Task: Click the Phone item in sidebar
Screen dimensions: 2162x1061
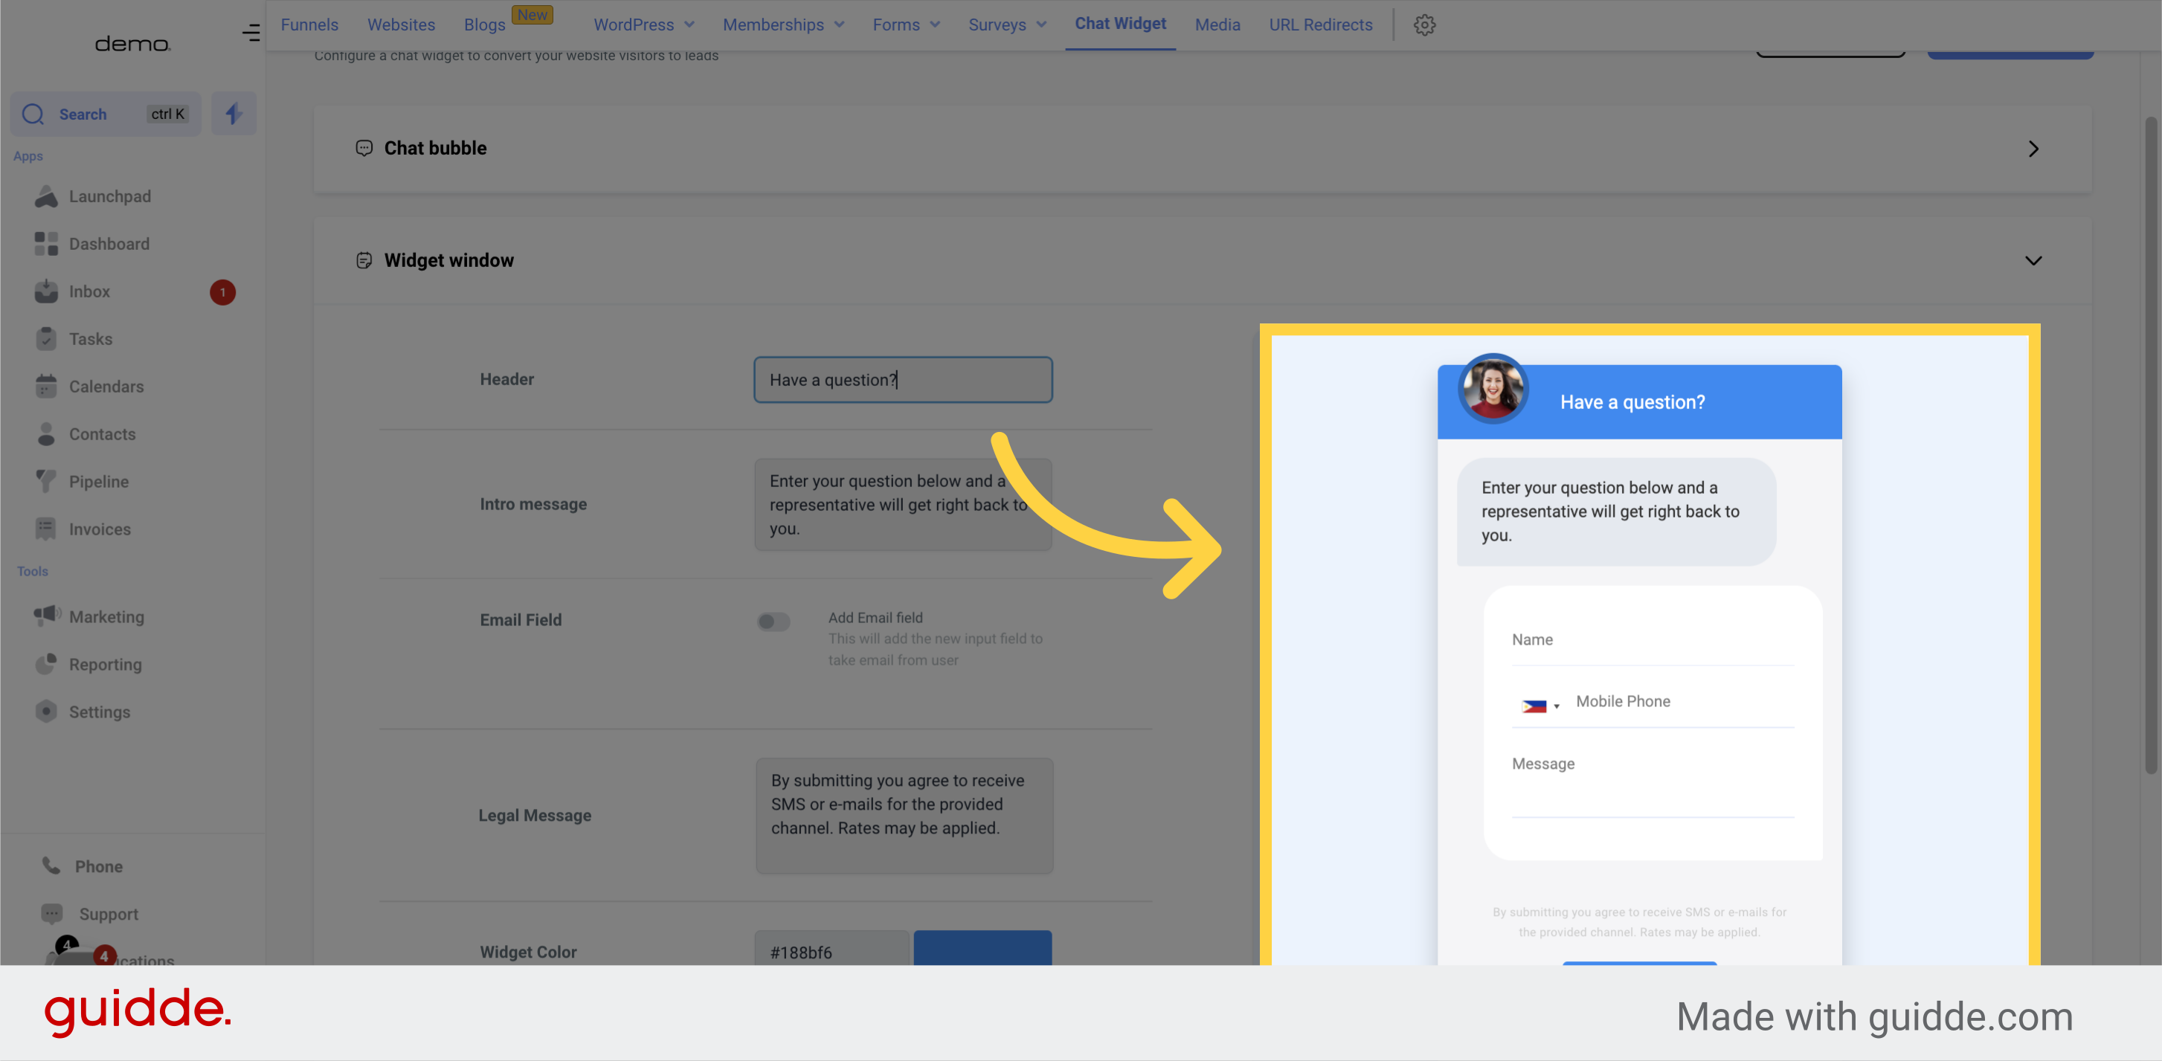Action: tap(84, 866)
